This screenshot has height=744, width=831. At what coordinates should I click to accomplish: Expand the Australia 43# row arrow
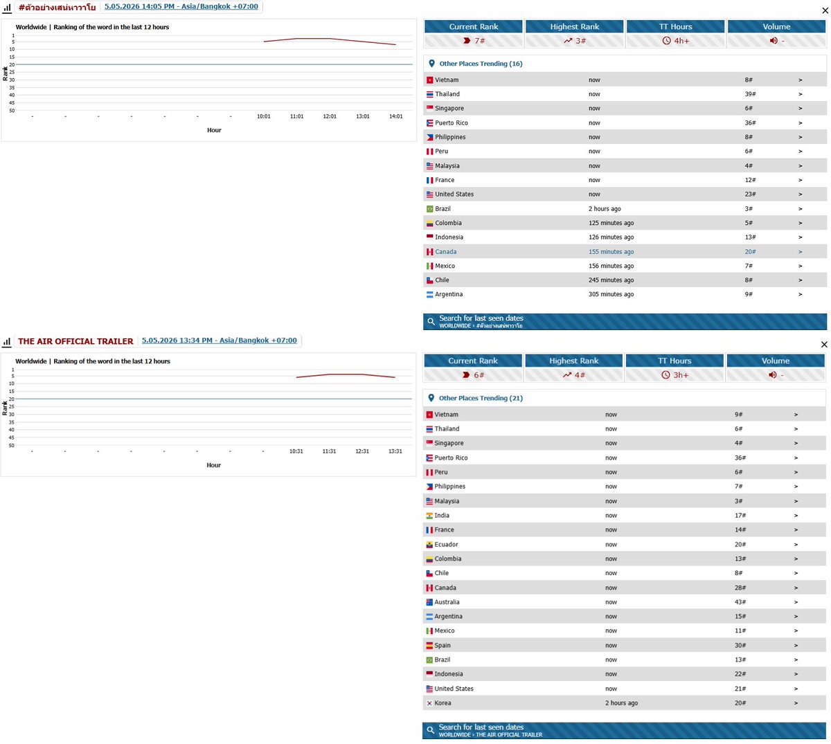click(x=796, y=602)
